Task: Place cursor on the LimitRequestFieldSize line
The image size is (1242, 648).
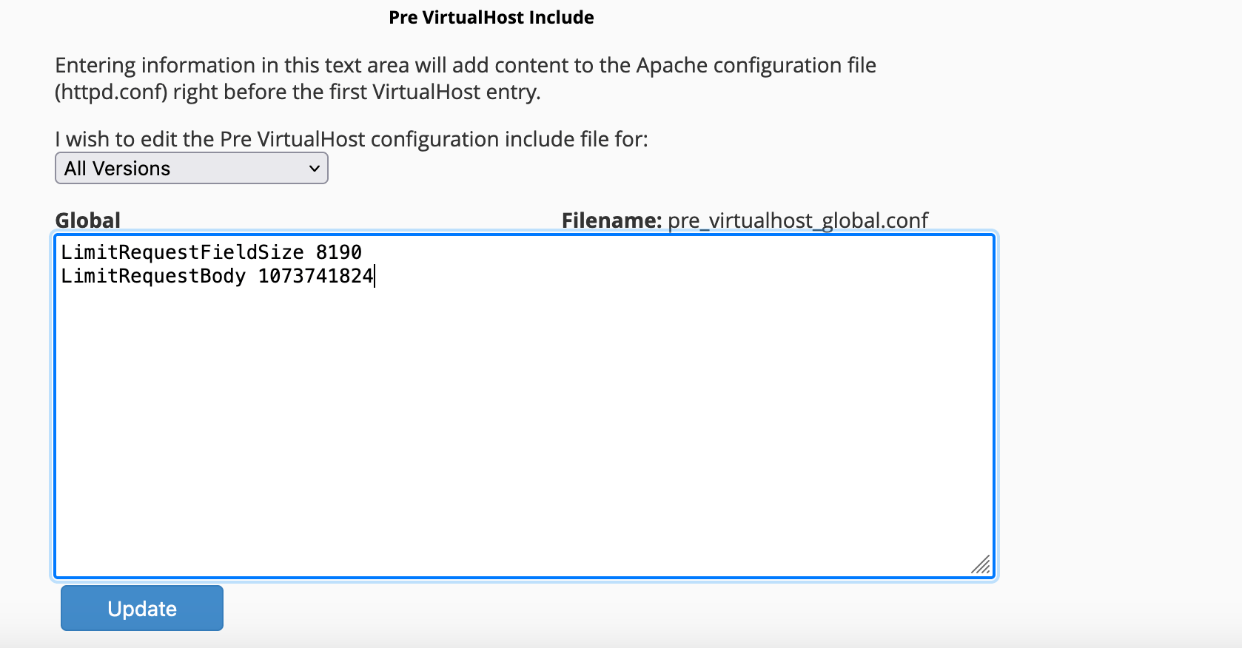Action: click(211, 252)
